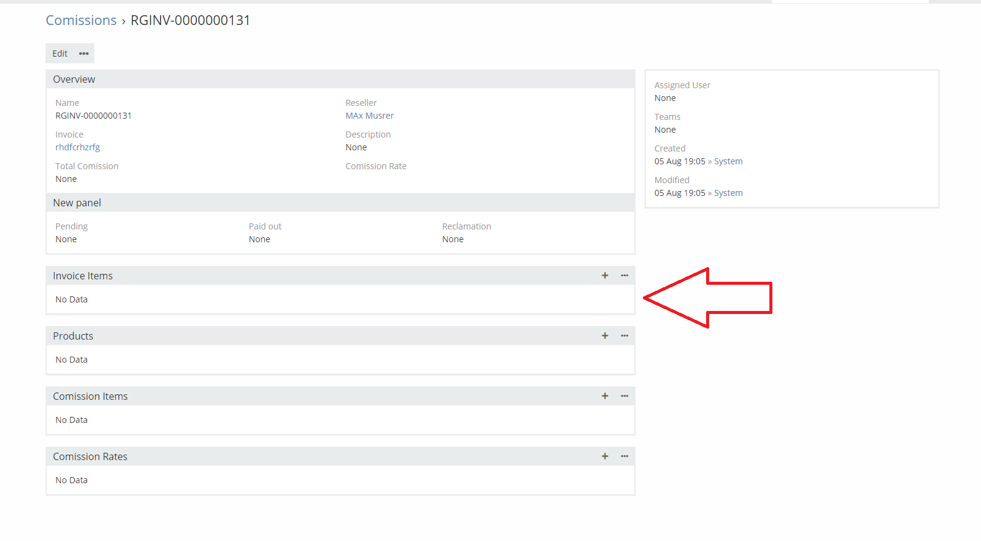Click the Total Comission field value
The width and height of the screenshot is (981, 541).
click(x=66, y=179)
